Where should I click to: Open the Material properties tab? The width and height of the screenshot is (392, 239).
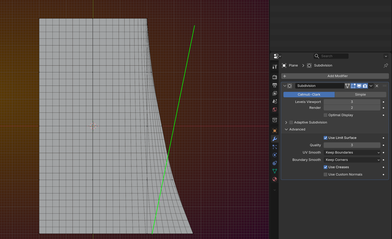pos(275,179)
